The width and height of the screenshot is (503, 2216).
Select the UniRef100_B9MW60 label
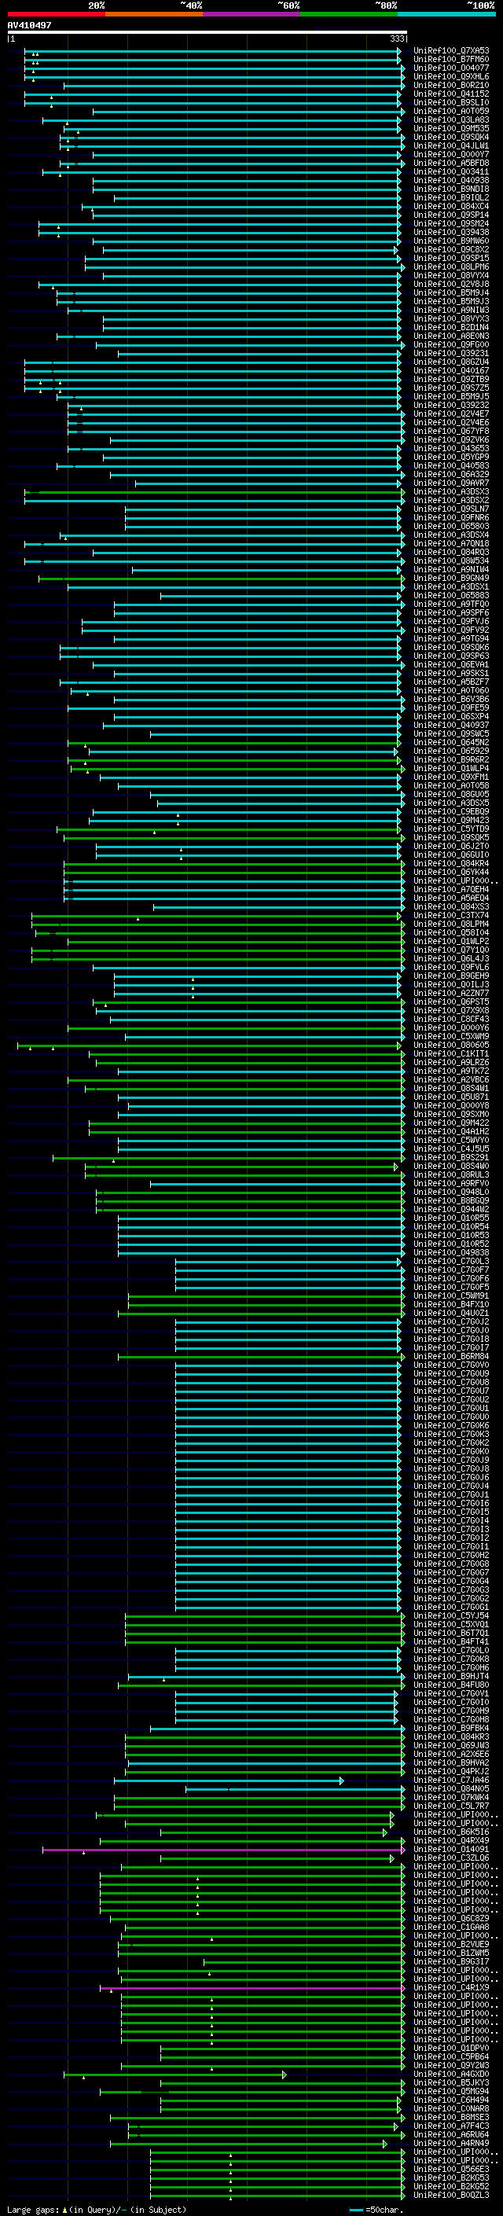451,241
